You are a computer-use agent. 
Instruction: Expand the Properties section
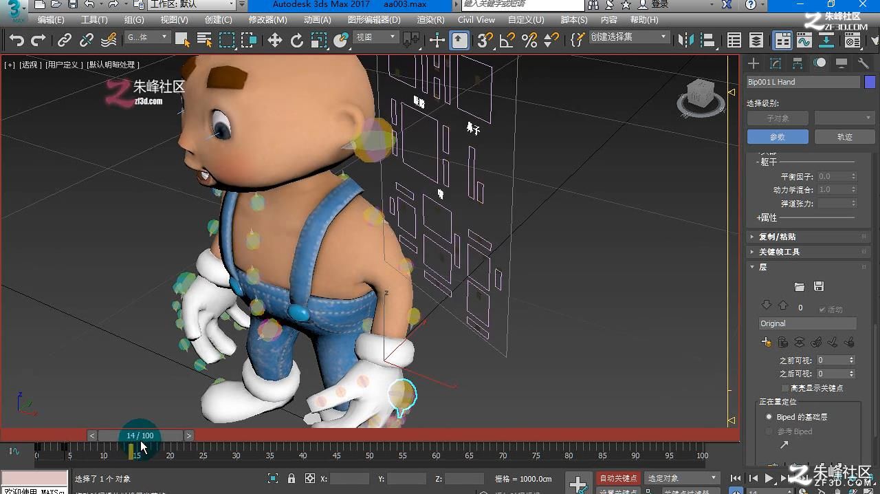click(767, 217)
